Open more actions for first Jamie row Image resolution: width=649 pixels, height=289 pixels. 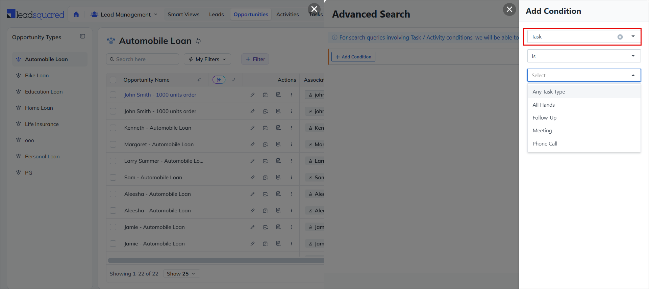click(291, 227)
